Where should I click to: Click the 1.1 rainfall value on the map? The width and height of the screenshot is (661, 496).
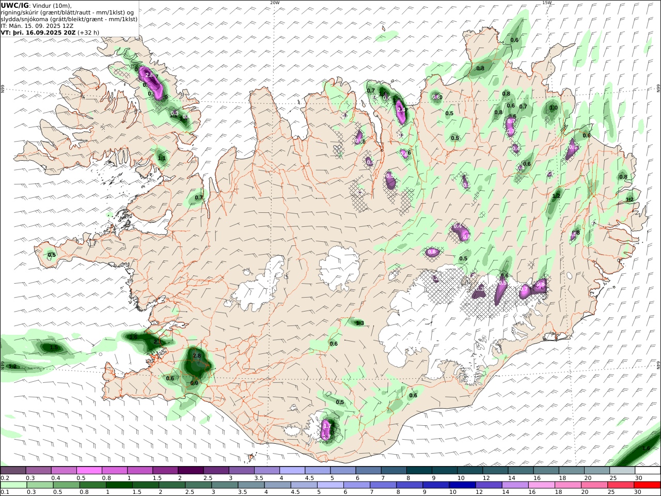(162, 159)
